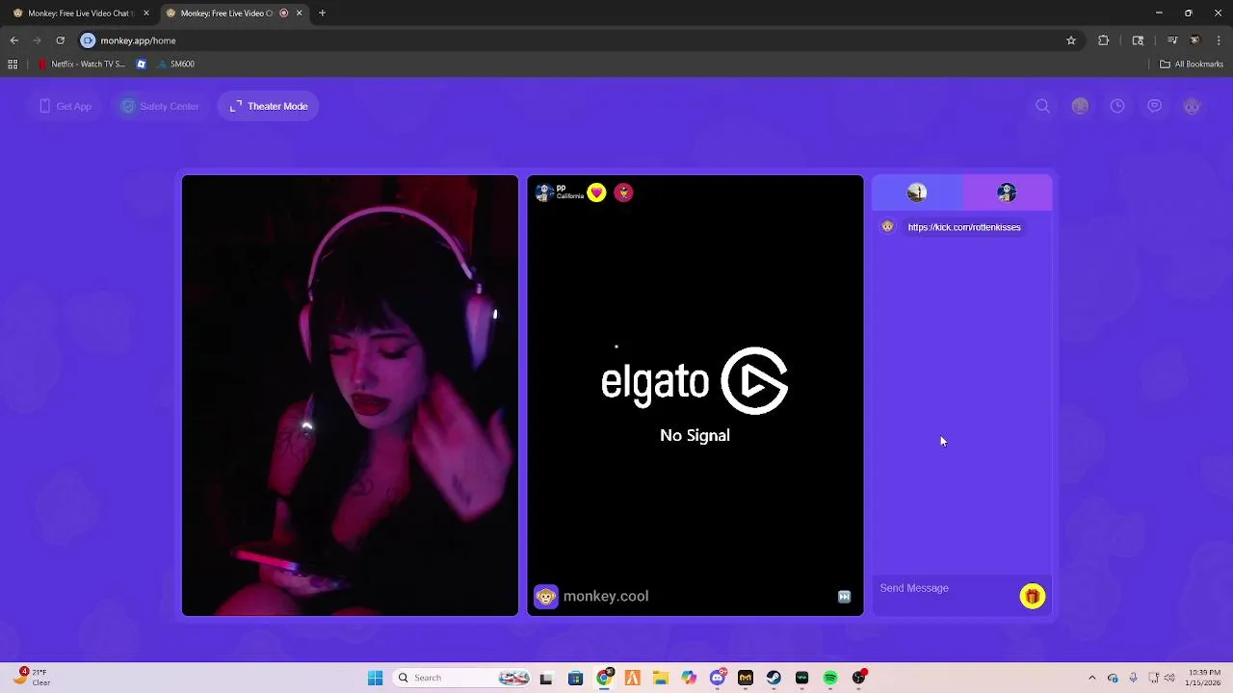Screen dimensions: 1233x693
Task: Click the monkey.cool logo
Action: coord(591,597)
